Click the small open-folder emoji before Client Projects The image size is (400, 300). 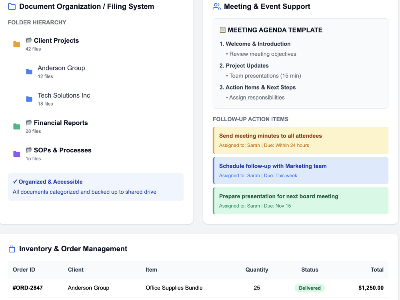(x=29, y=40)
